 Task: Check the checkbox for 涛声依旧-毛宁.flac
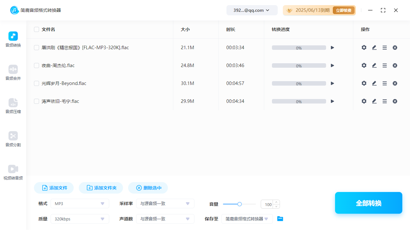tap(37, 101)
